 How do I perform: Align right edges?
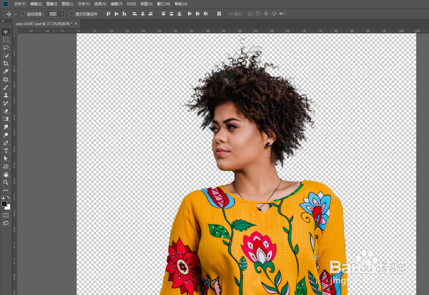click(x=151, y=14)
